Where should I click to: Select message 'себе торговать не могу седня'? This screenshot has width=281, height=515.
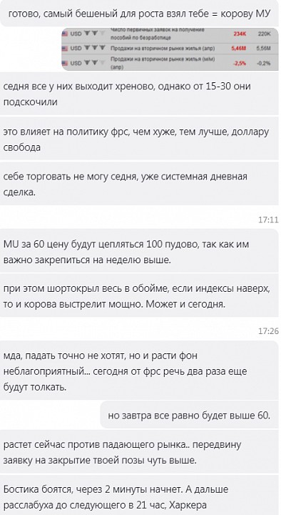[140, 184]
